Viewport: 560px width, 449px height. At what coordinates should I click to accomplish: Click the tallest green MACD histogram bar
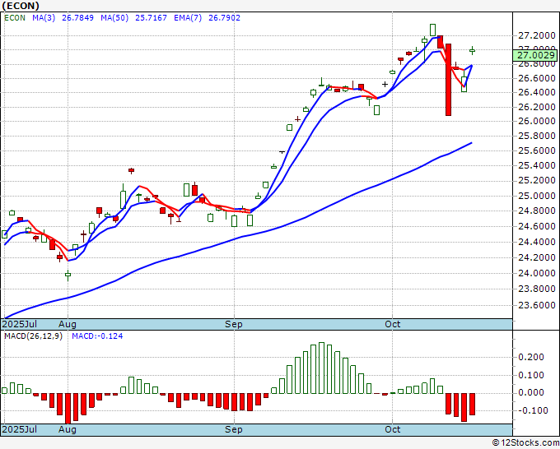[321, 368]
